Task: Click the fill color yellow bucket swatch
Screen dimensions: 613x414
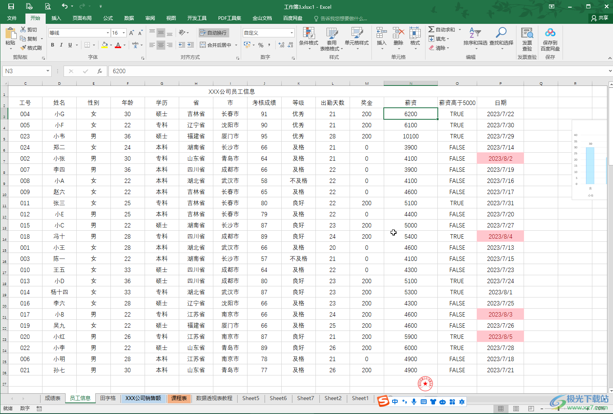Action: 104,45
